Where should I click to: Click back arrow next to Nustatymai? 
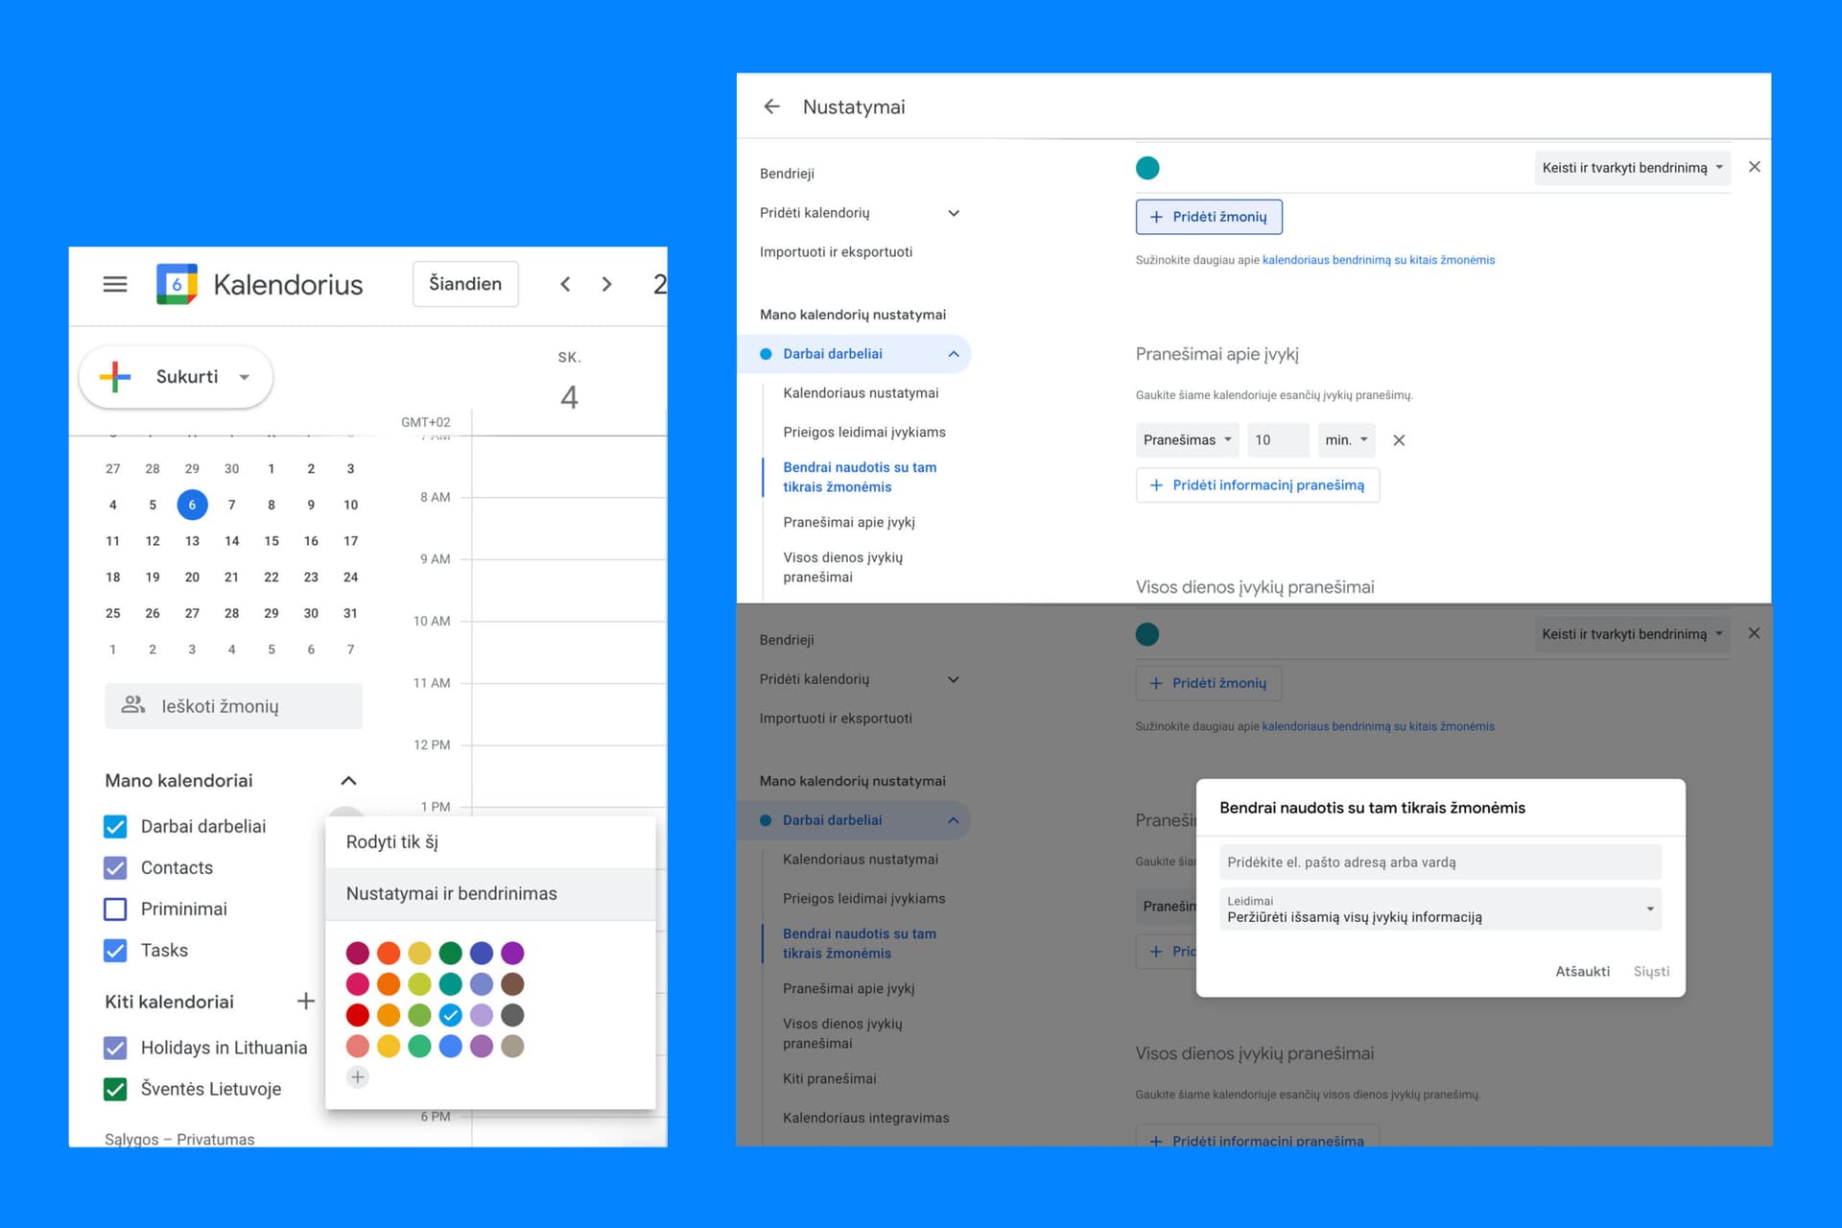(x=772, y=106)
